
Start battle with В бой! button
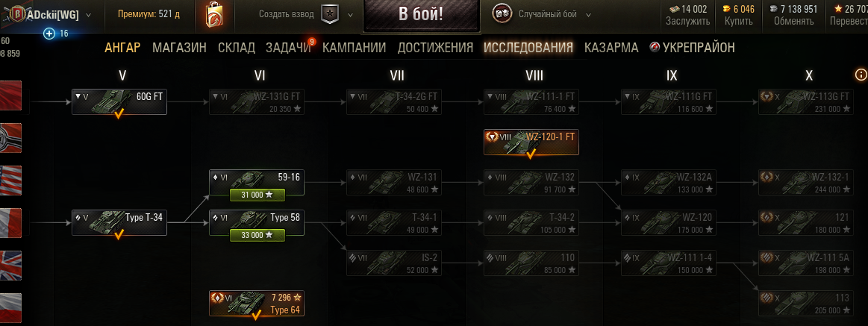coord(421,16)
